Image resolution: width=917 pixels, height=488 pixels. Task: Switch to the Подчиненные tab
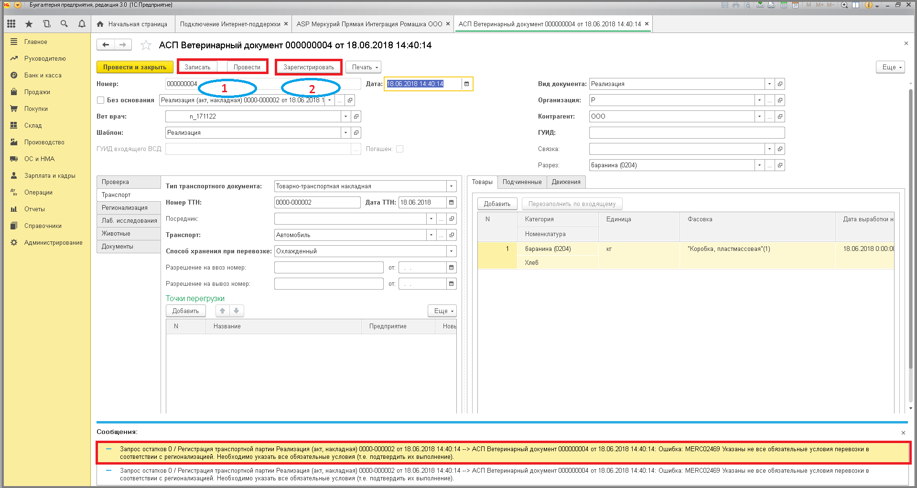(522, 182)
